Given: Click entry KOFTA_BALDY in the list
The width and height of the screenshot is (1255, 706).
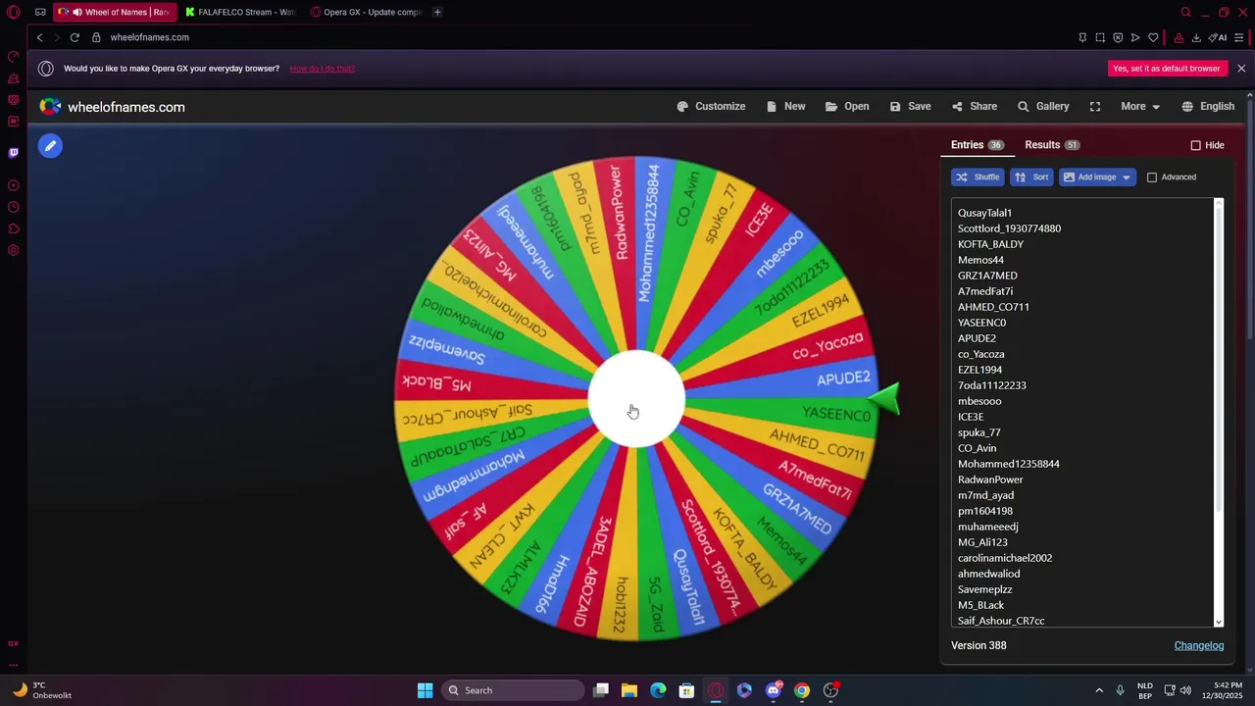Looking at the screenshot, I should pyautogui.click(x=990, y=244).
